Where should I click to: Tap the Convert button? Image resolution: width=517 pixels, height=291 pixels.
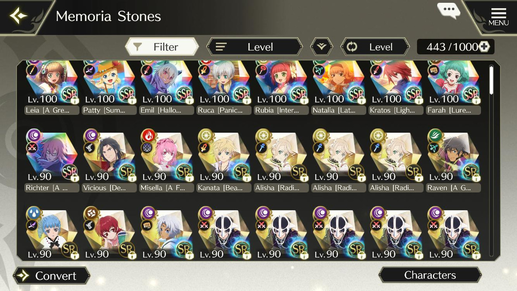click(51, 276)
